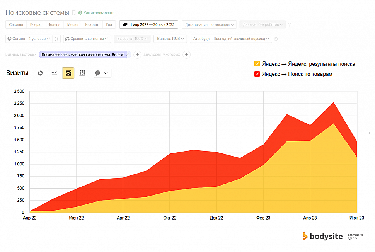Open the Как использовать help link

(99, 13)
